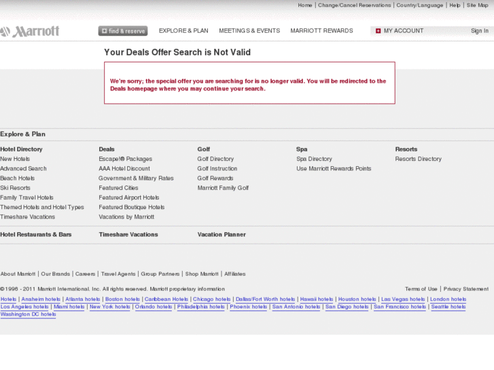Open AAA Hotel Discount link

pyautogui.click(x=124, y=169)
